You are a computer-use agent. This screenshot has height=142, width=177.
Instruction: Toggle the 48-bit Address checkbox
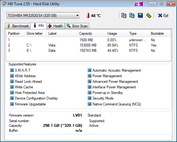pos(12,76)
